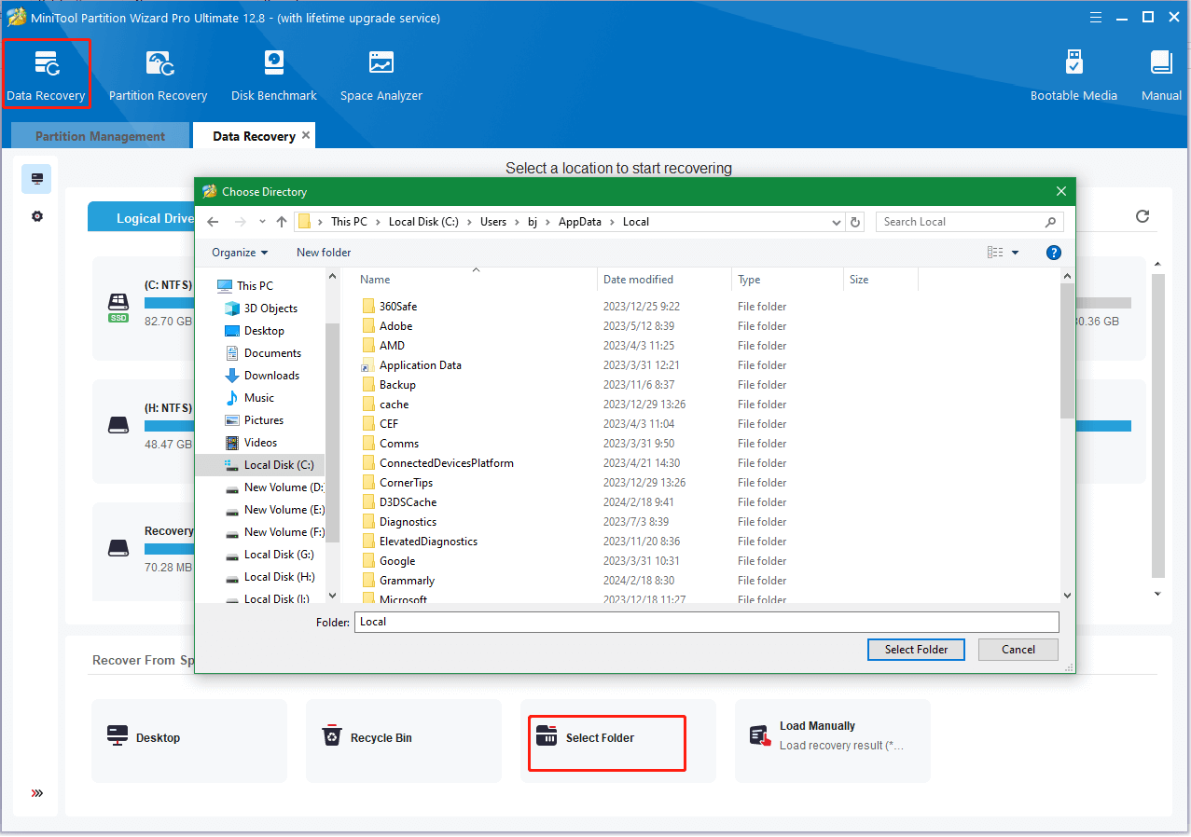The height and width of the screenshot is (837, 1191).
Task: Sort files by Date modified column
Action: [x=638, y=280]
